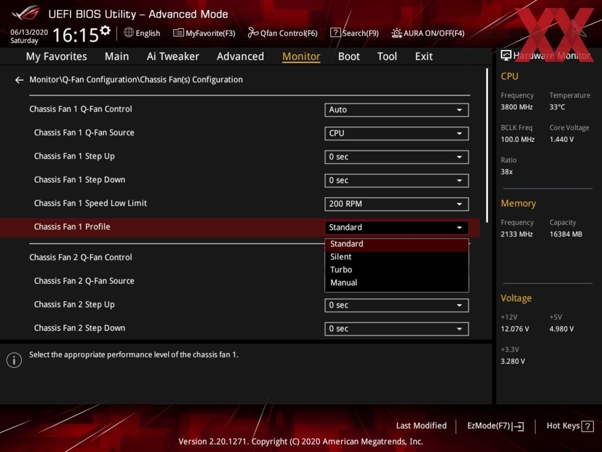Go to the Boot tab
Screen dimensions: 602x452
349,56
